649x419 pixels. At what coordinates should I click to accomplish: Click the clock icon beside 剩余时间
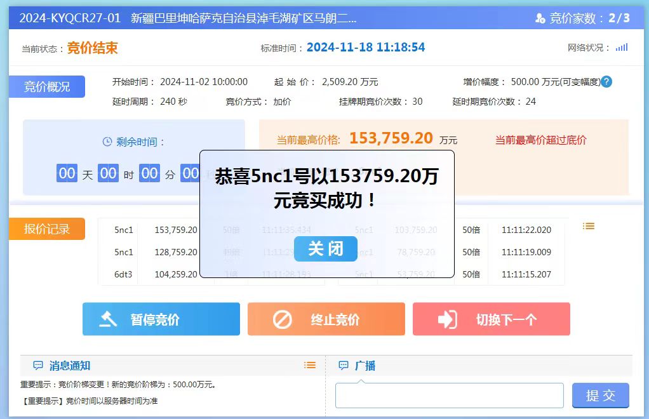107,142
